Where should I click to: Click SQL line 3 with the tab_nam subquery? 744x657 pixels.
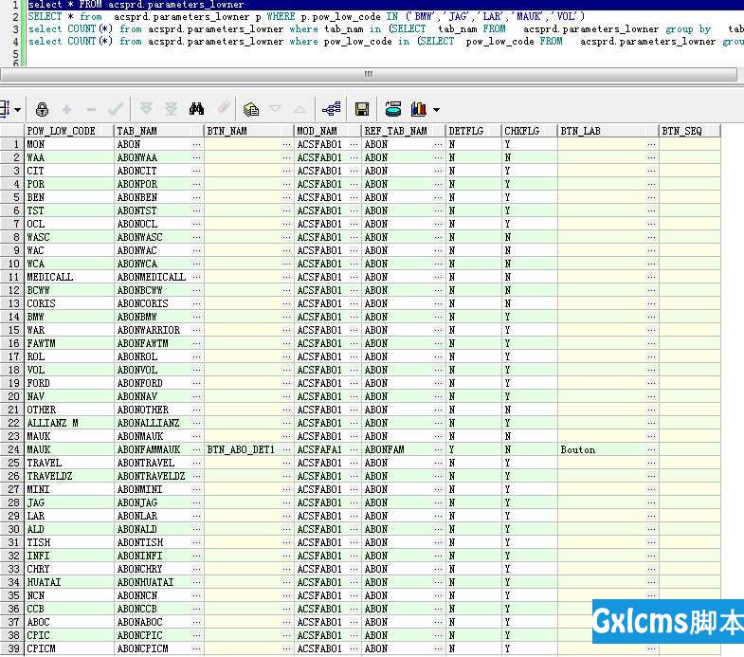[386, 29]
